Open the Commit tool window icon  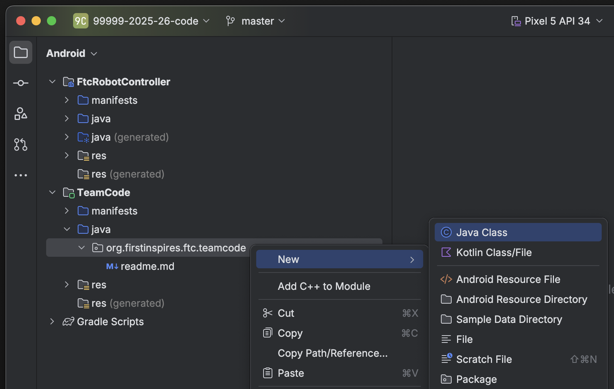coord(21,83)
